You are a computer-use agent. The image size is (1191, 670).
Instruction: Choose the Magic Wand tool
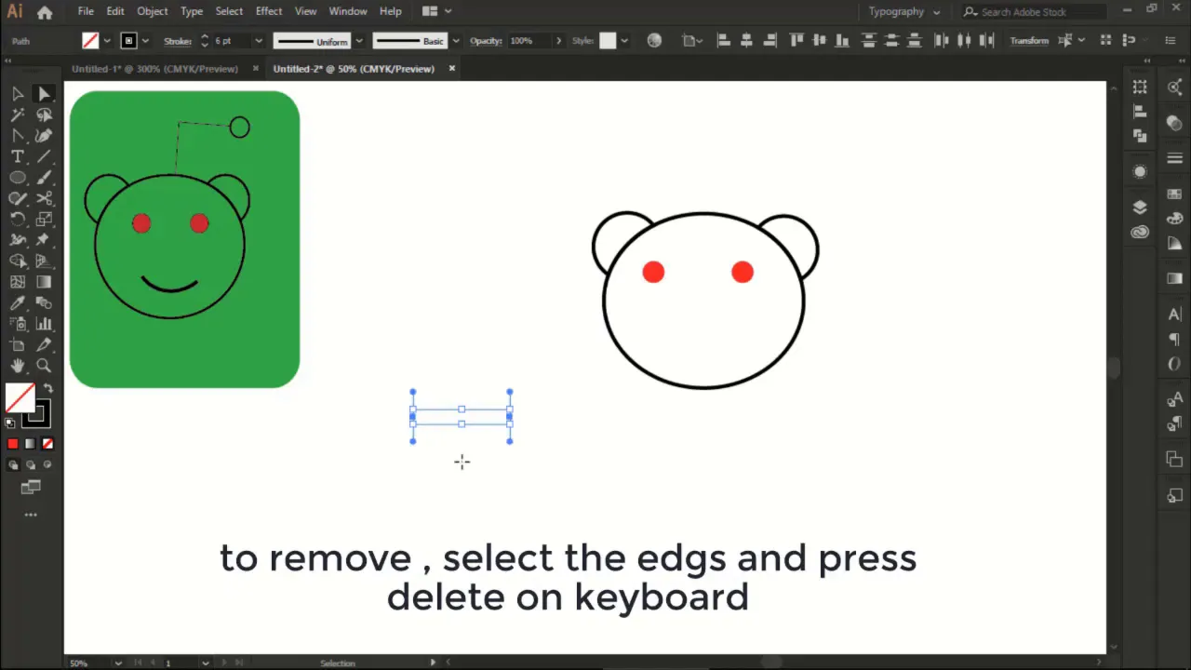tap(18, 114)
